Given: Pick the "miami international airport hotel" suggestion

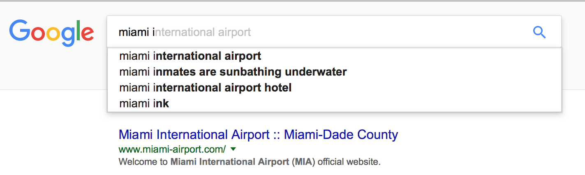Looking at the screenshot, I should click(x=205, y=88).
